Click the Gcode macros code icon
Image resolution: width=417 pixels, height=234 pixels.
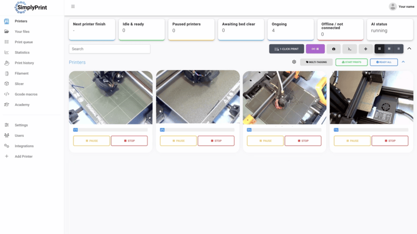(x=7, y=94)
